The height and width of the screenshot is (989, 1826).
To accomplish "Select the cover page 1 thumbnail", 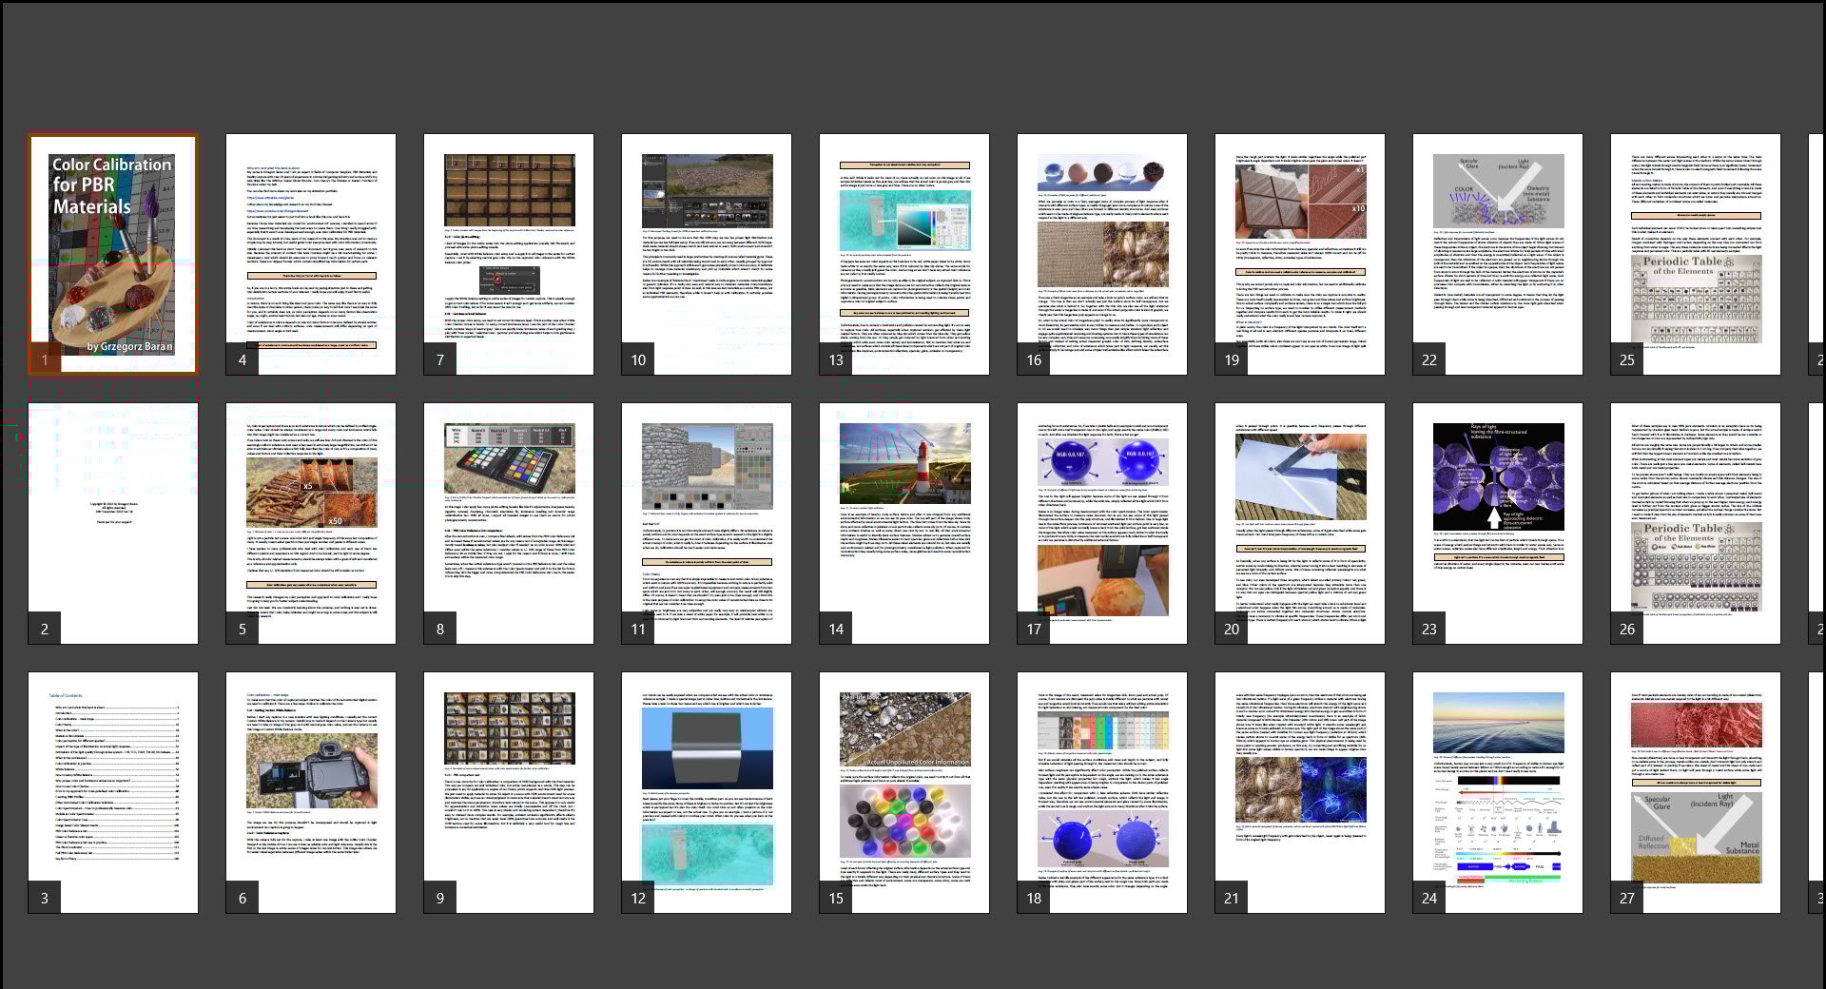I will pyautogui.click(x=113, y=254).
